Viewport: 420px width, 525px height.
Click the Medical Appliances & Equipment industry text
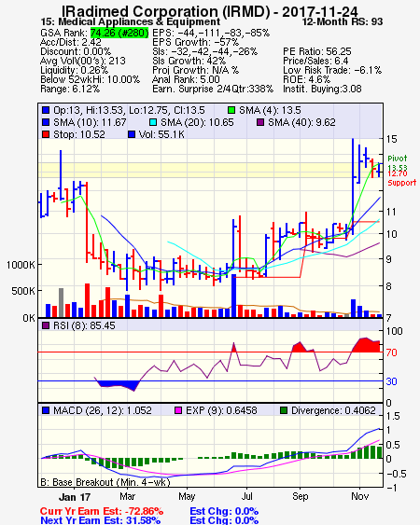139,22
